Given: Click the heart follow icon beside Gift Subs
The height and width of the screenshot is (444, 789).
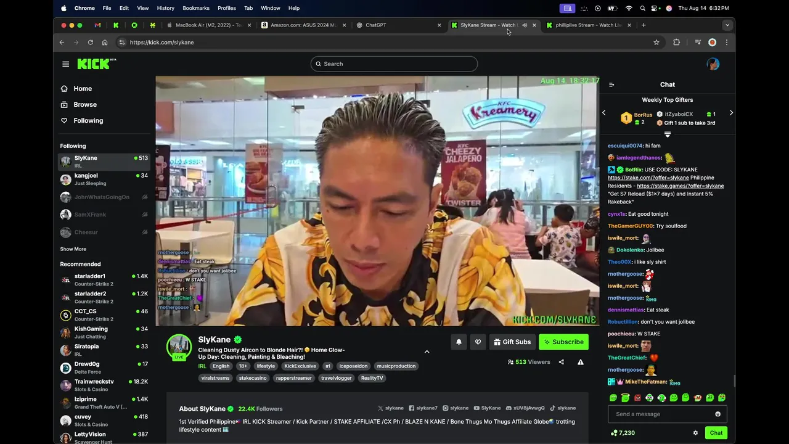Looking at the screenshot, I should (x=478, y=342).
